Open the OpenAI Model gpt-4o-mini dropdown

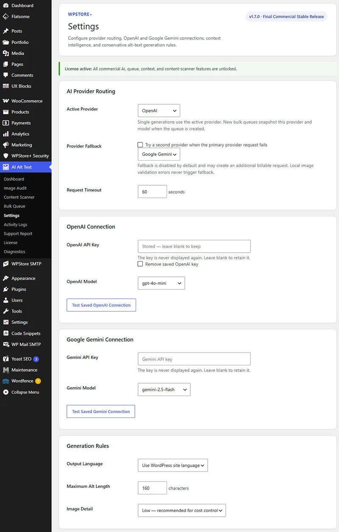click(161, 283)
